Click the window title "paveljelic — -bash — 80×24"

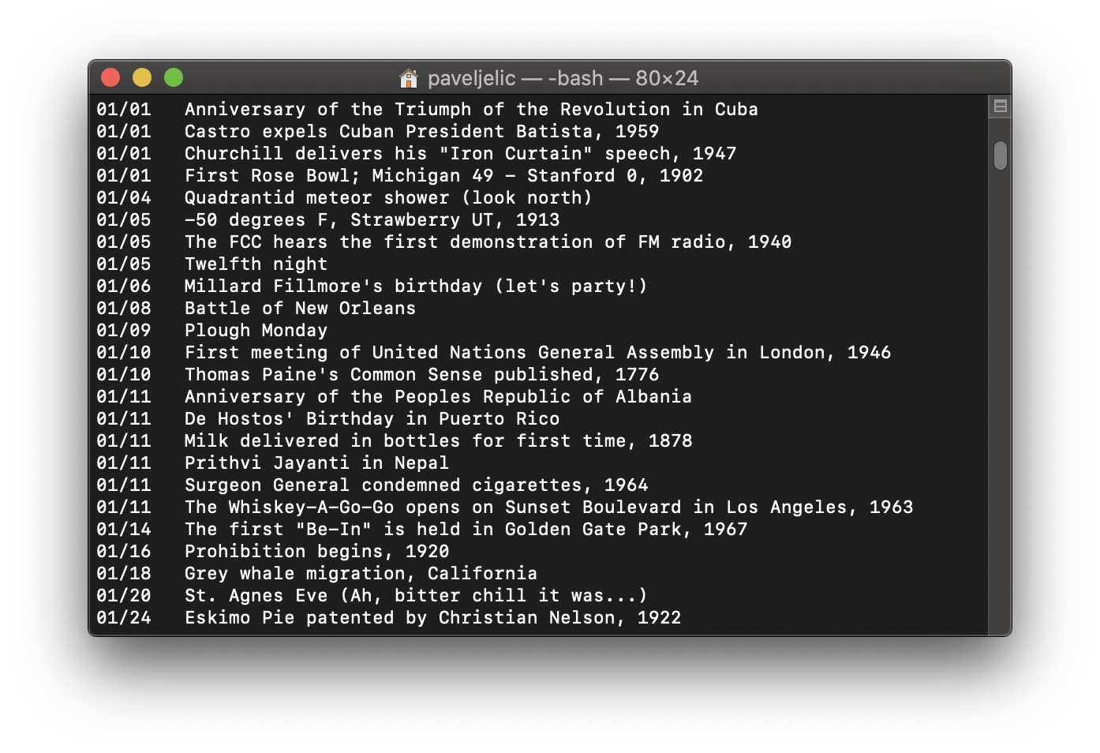563,78
